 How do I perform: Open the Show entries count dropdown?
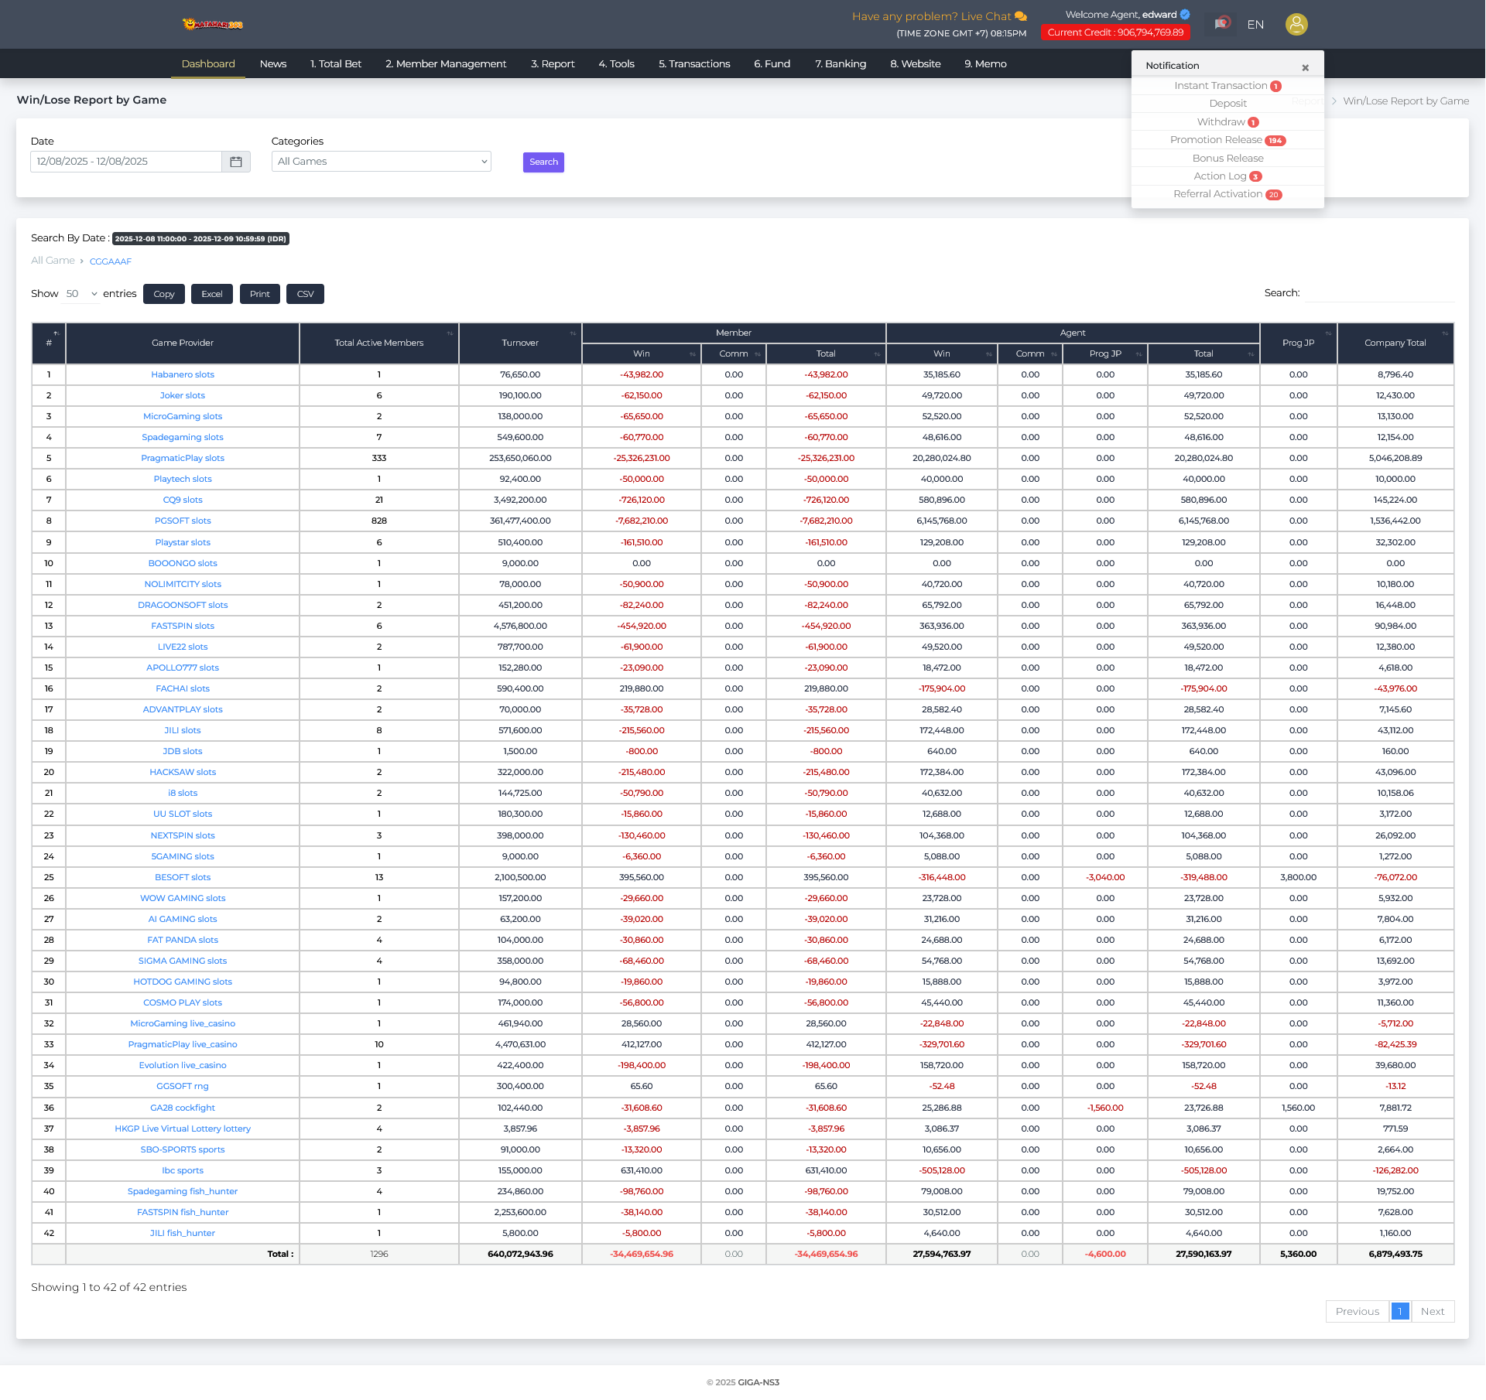pos(81,294)
